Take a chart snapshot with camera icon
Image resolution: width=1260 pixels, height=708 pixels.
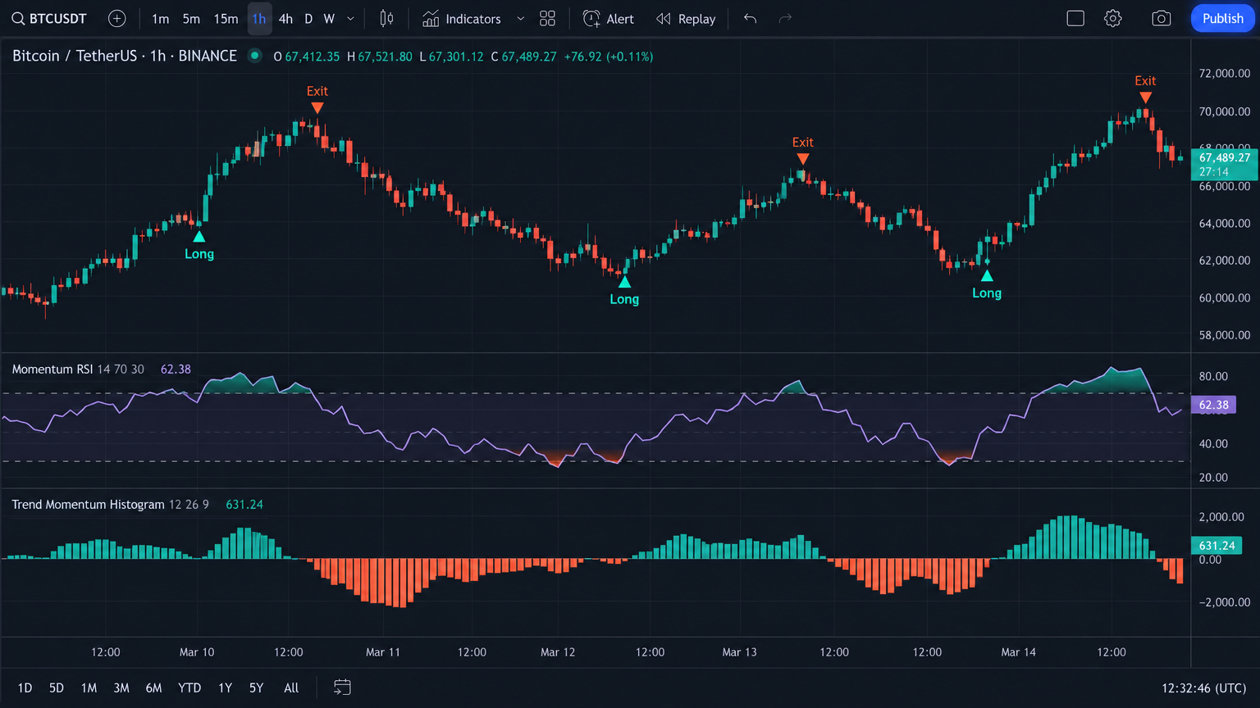click(x=1161, y=18)
